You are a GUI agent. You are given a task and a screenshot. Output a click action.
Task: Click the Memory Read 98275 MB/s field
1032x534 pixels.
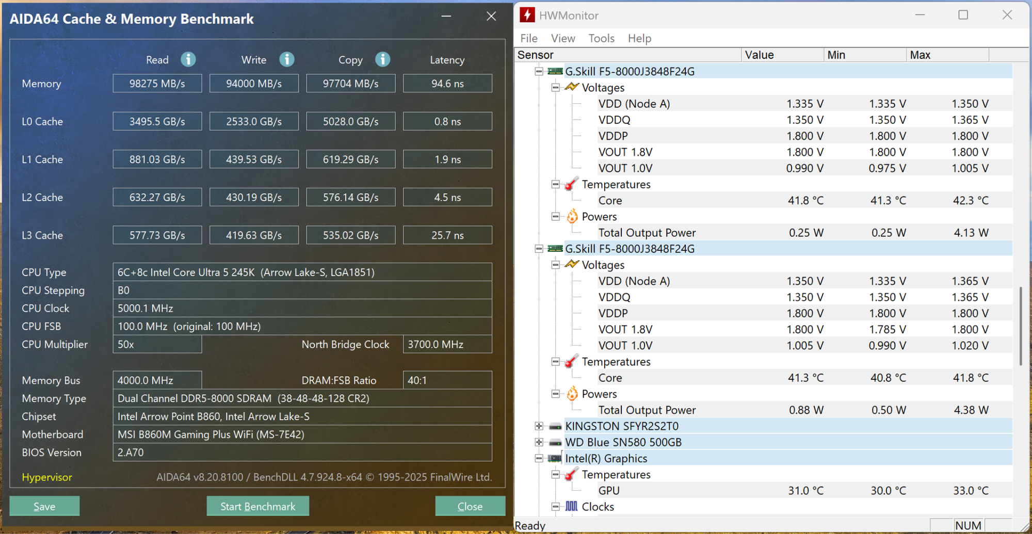[157, 84]
